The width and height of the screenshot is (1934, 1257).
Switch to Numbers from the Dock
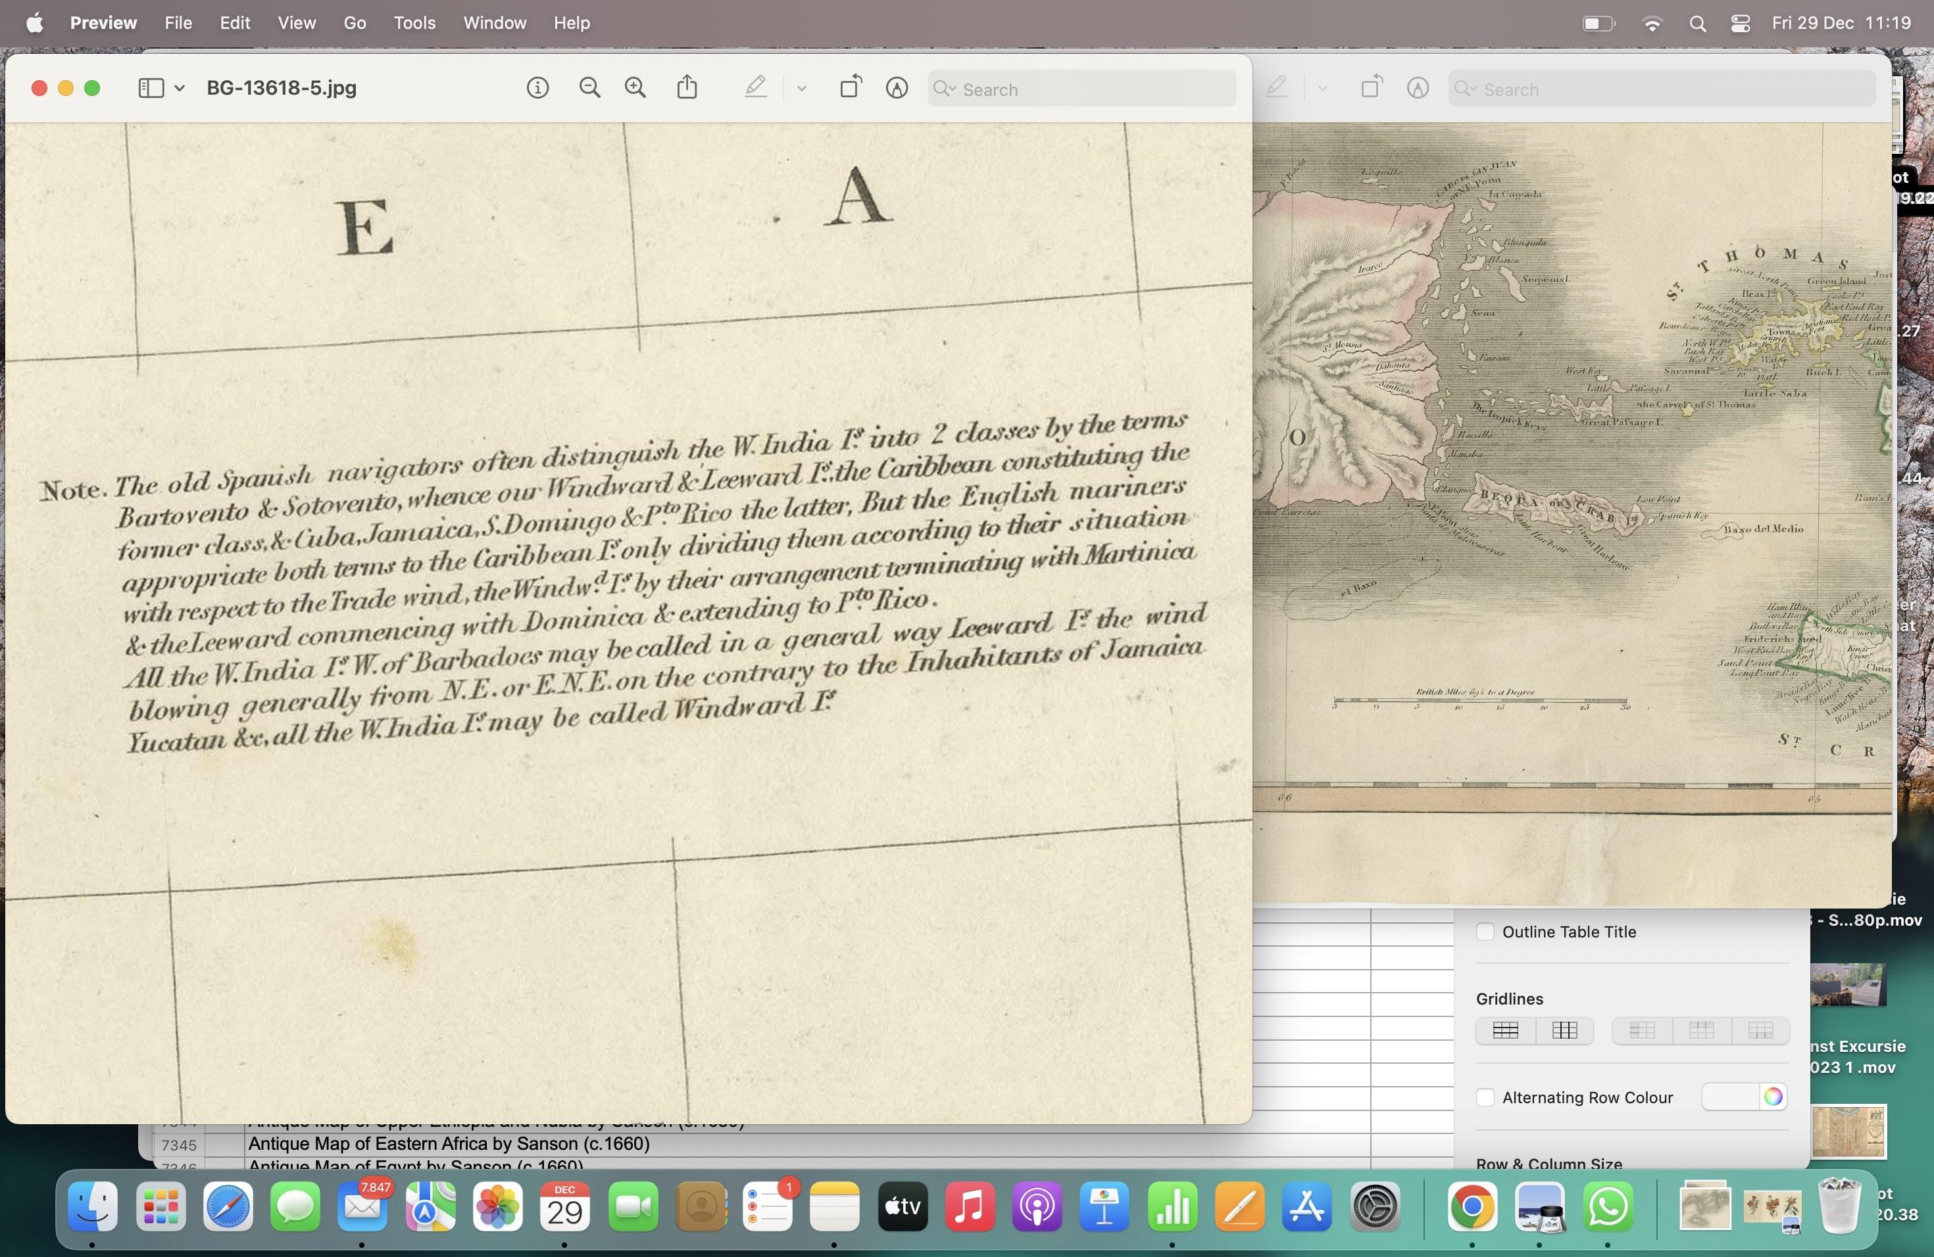[1172, 1206]
